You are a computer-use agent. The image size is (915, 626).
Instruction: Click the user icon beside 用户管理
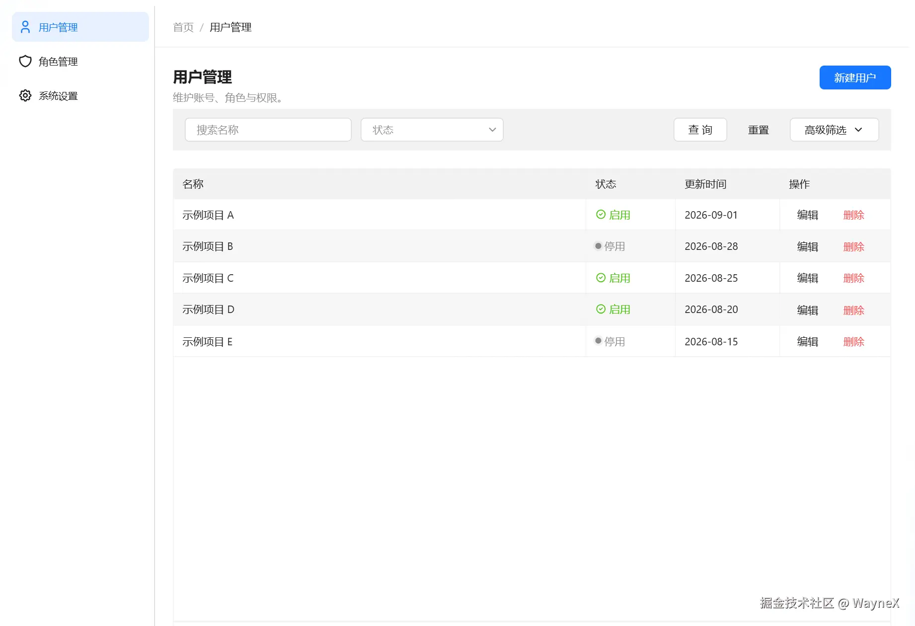point(25,27)
